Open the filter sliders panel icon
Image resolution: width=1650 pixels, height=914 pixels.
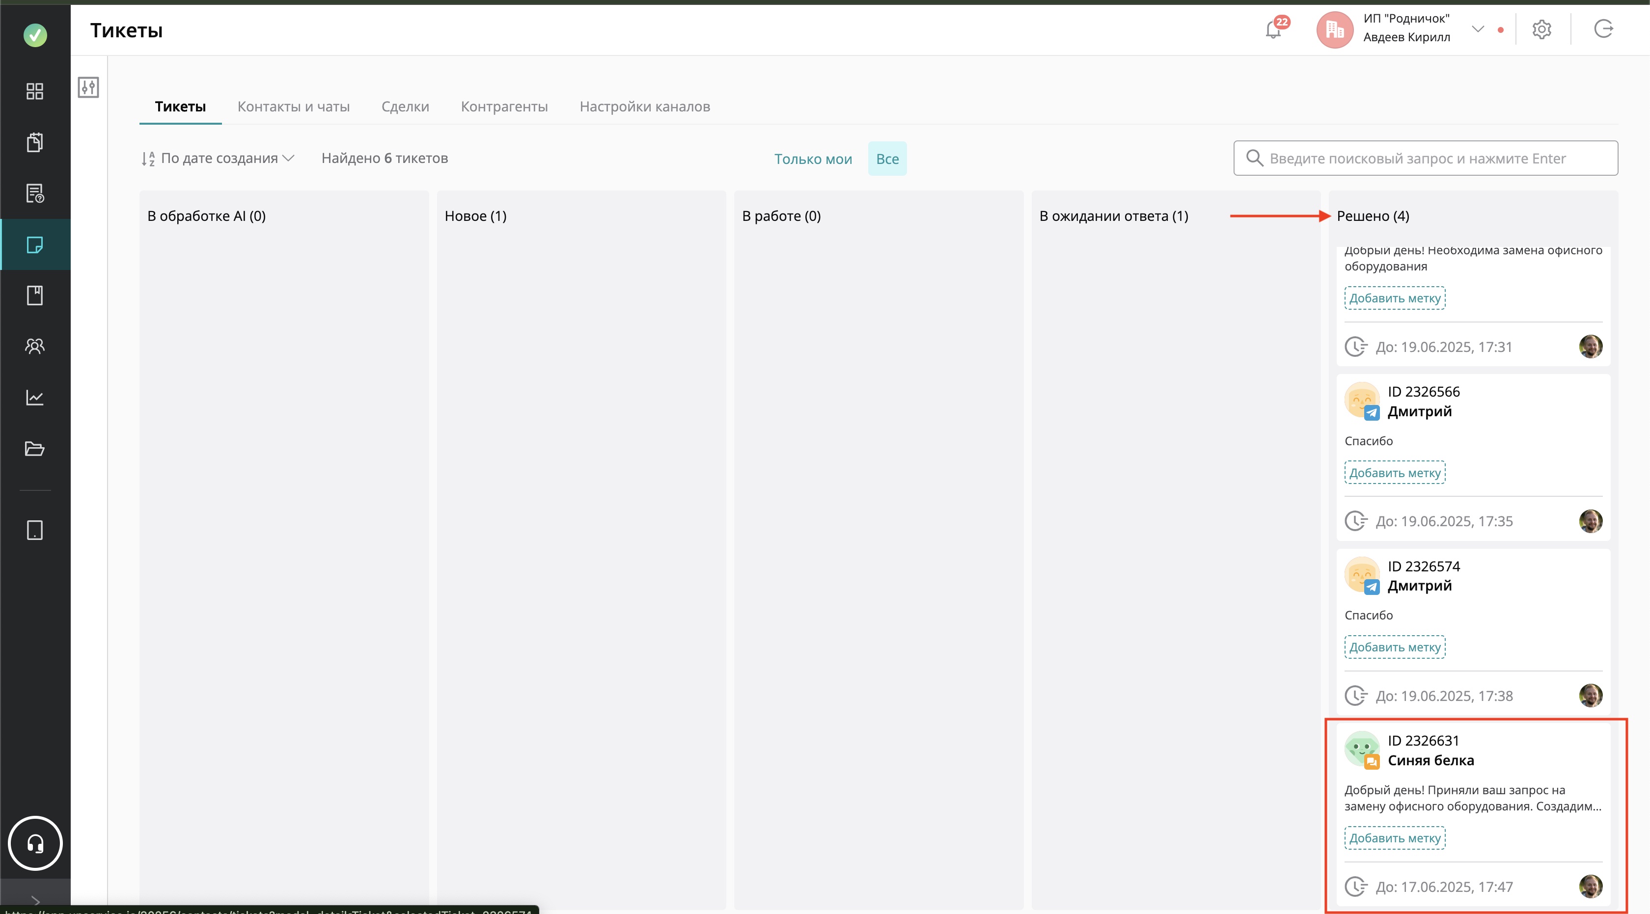pyautogui.click(x=88, y=87)
